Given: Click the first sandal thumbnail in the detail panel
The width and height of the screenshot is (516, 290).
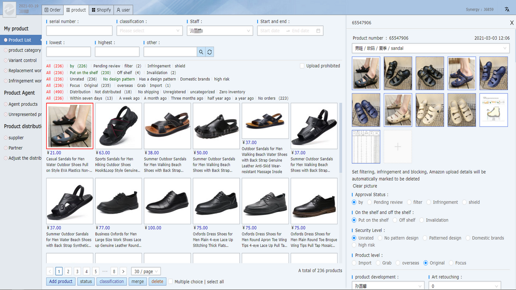Looking at the screenshot, I should (x=366, y=73).
